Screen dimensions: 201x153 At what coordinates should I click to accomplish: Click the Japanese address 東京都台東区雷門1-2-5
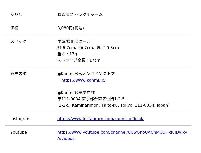(x=103, y=99)
